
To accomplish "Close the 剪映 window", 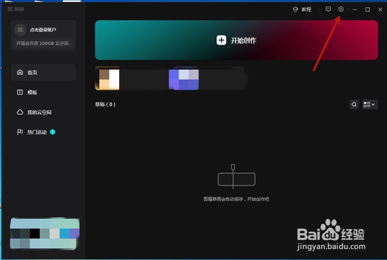I will 380,10.
